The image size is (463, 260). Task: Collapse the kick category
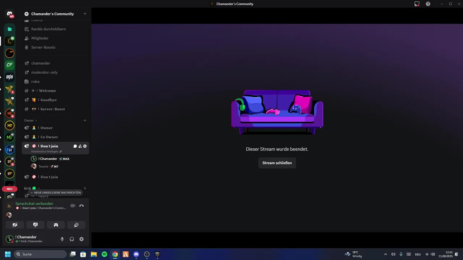click(x=32, y=188)
